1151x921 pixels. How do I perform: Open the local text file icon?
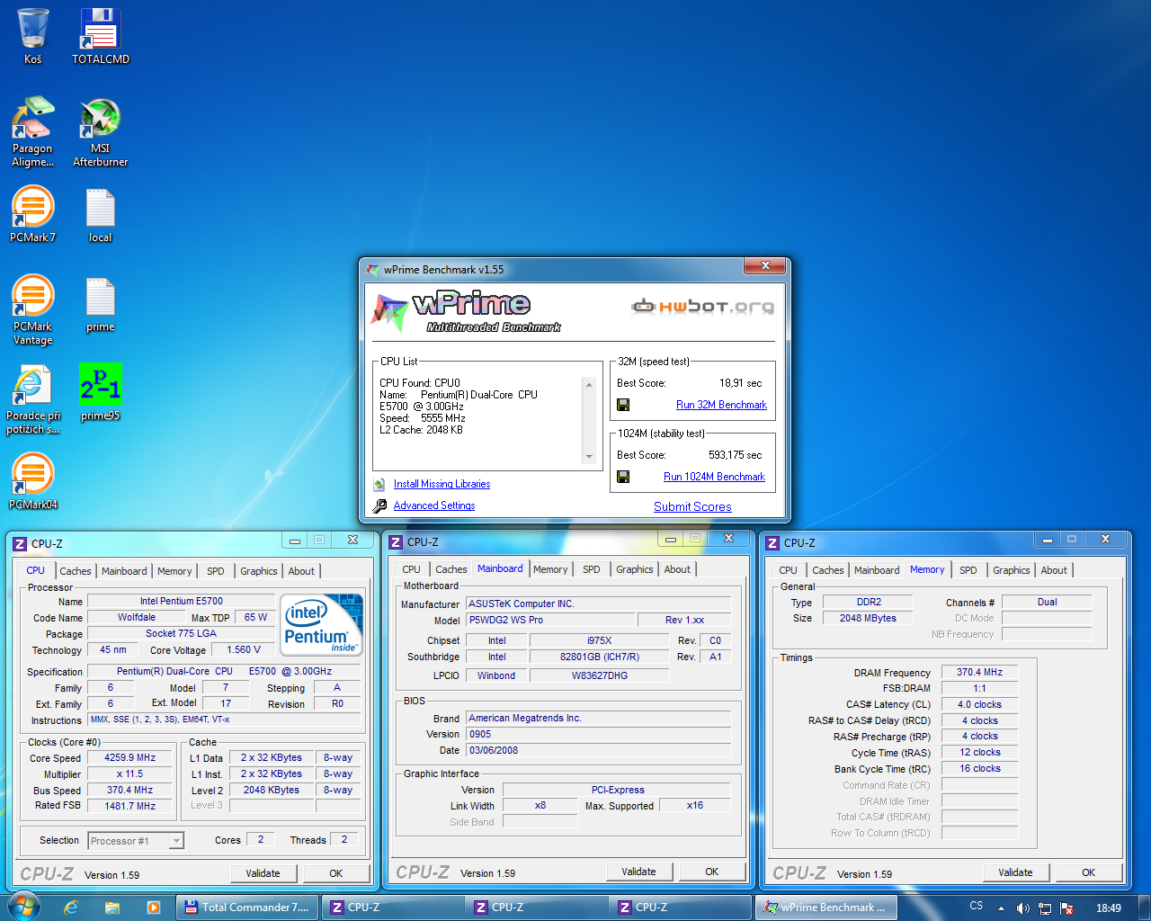tap(100, 214)
